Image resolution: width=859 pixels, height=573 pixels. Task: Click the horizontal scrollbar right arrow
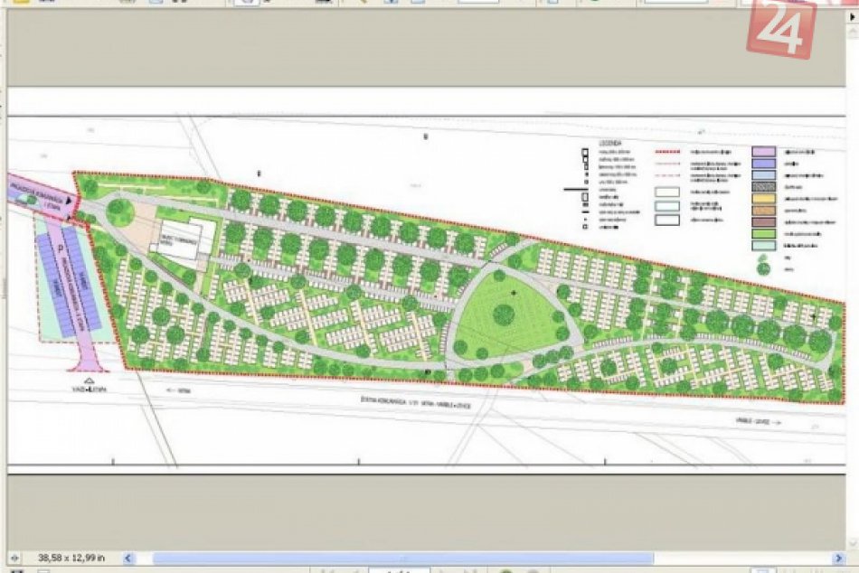(838, 559)
